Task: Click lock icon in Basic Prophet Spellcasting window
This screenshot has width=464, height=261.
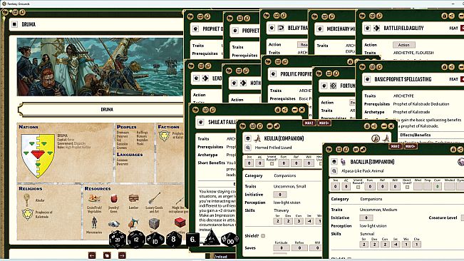Action: coord(445,67)
